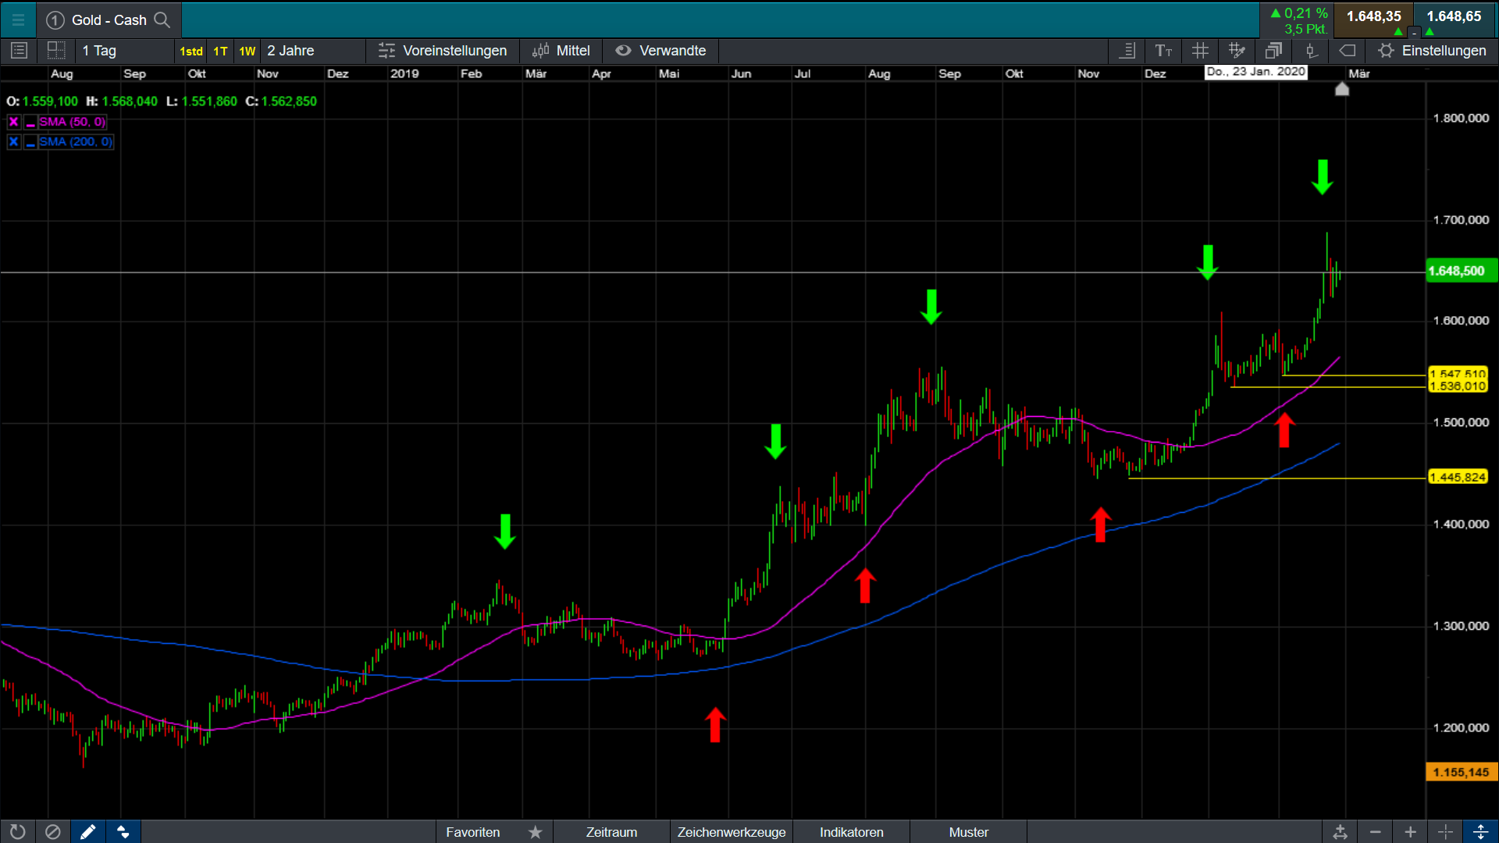This screenshot has height=843, width=1499.
Task: Open the 2 Jahre period dropdown
Action: click(x=312, y=51)
